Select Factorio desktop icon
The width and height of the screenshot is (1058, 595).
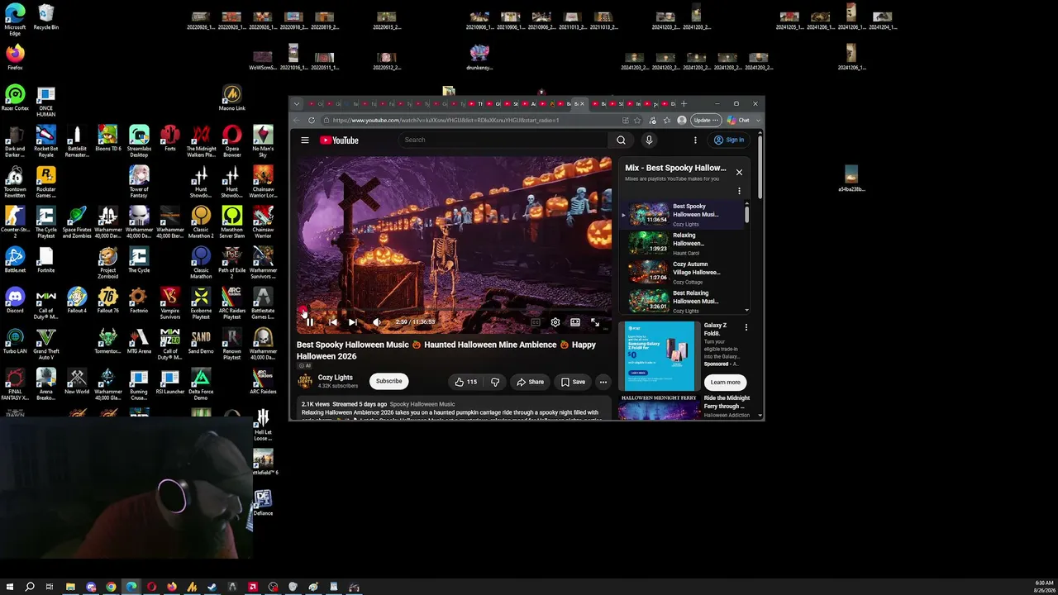(x=139, y=300)
